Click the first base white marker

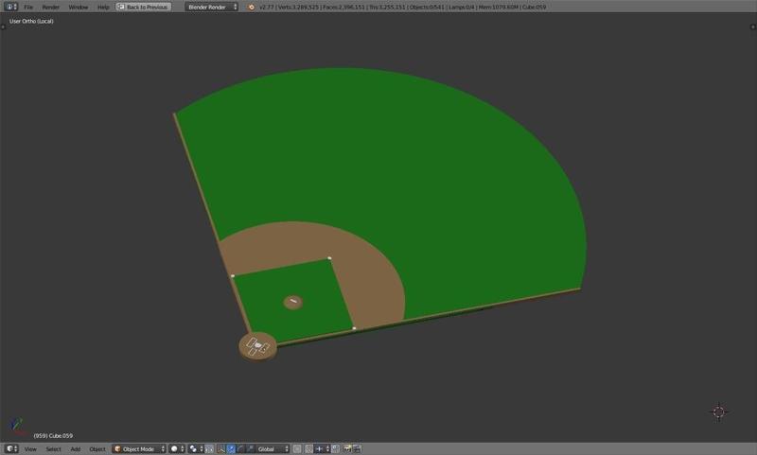pyautogui.click(x=354, y=328)
